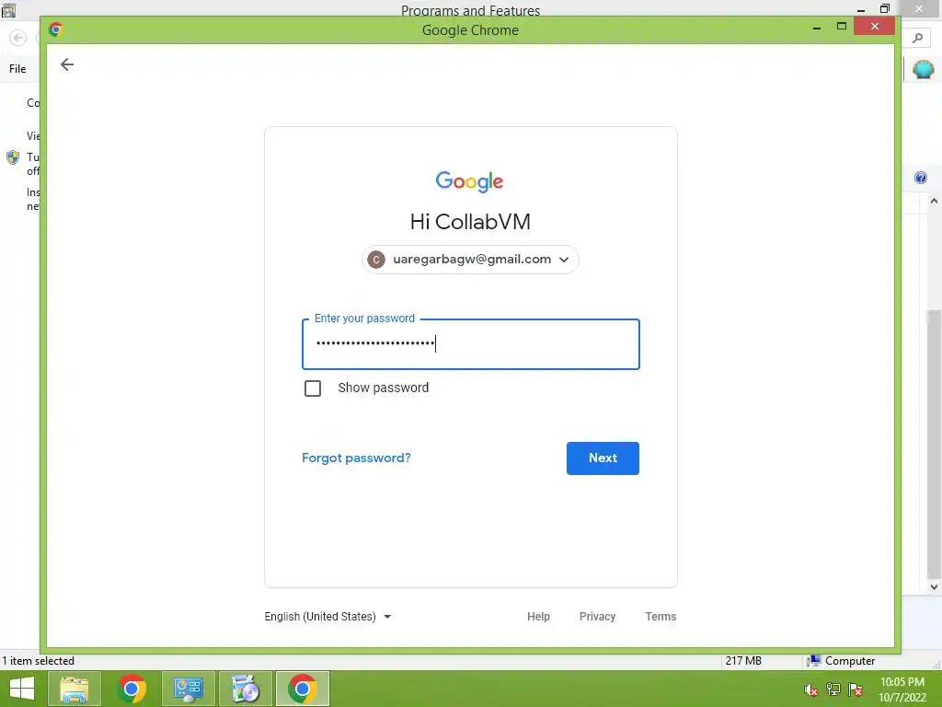Open File Explorer from the taskbar
Viewport: 942px width, 707px height.
point(74,689)
